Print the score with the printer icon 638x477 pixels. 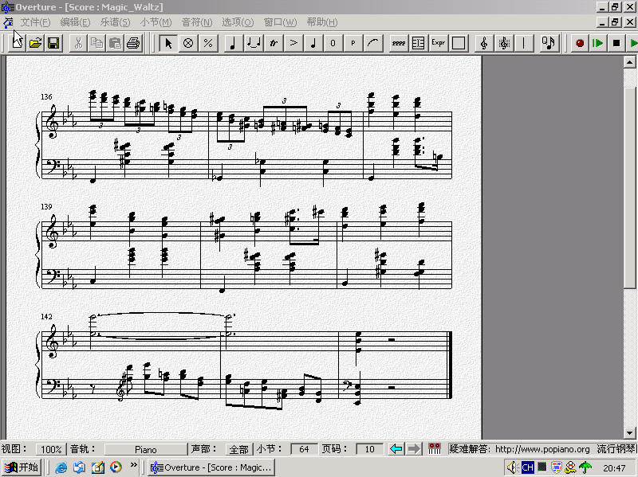(x=133, y=43)
